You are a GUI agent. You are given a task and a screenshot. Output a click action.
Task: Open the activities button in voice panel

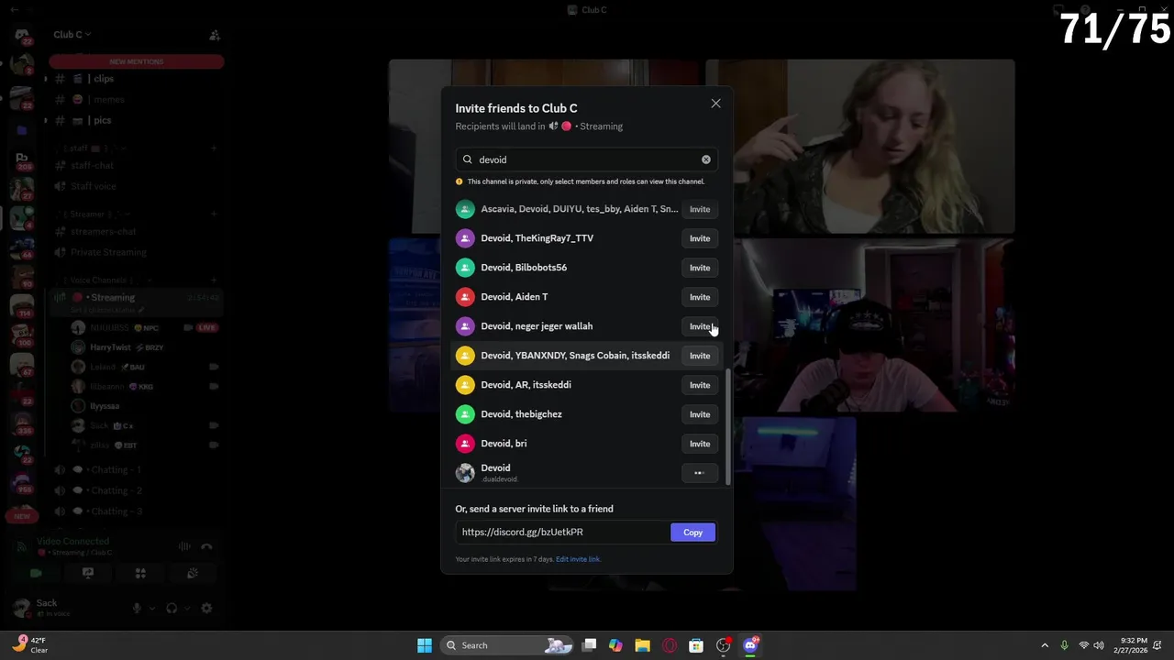[x=140, y=573]
